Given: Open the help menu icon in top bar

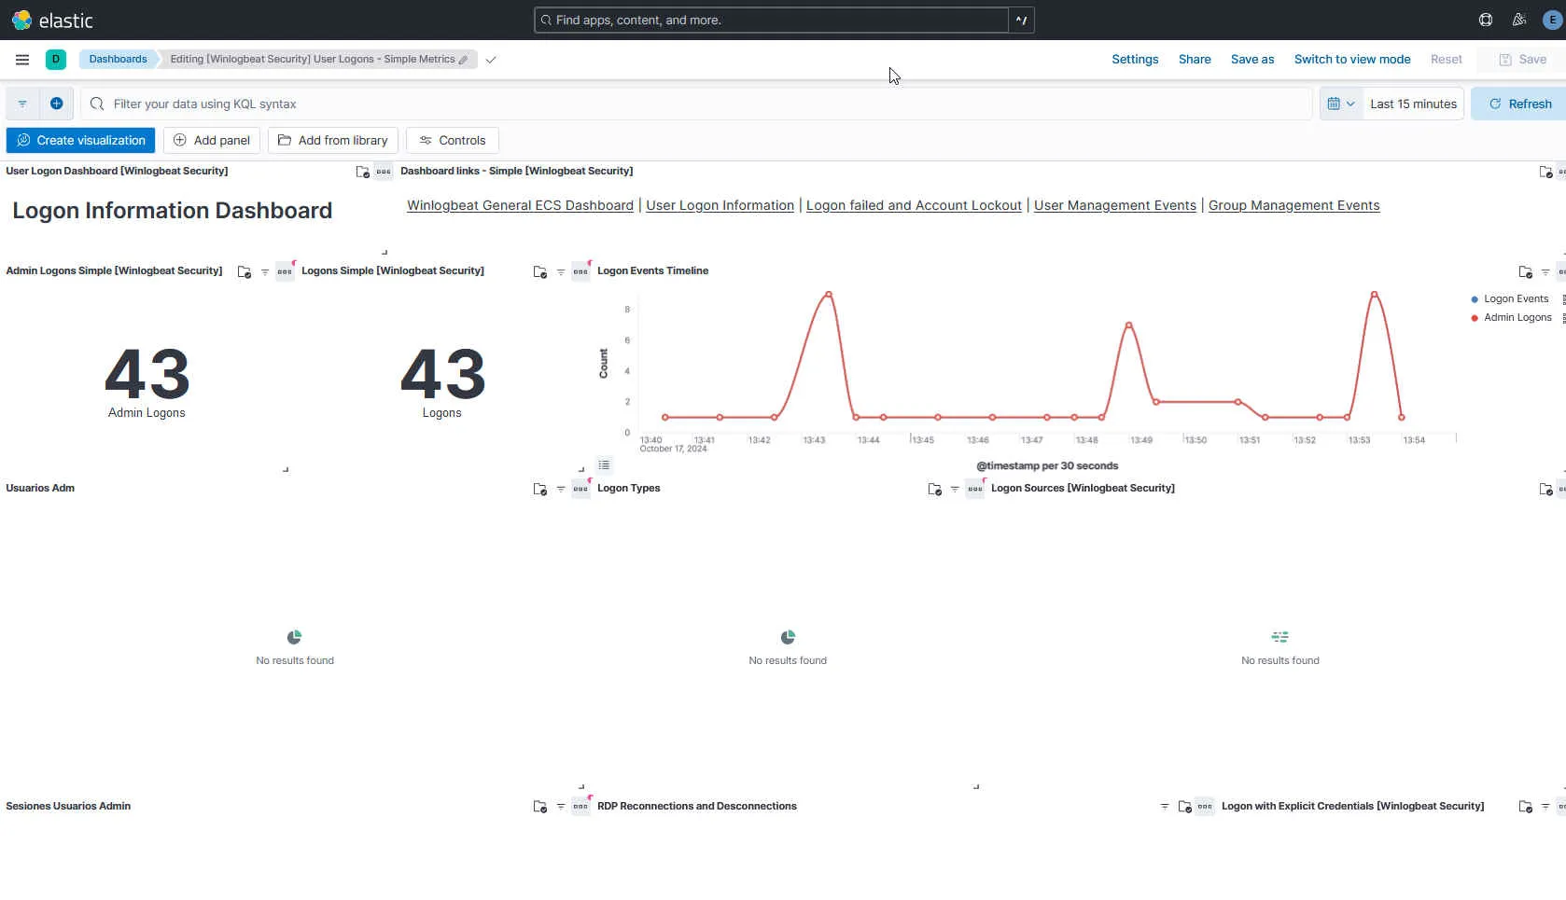Looking at the screenshot, I should pos(1486,20).
